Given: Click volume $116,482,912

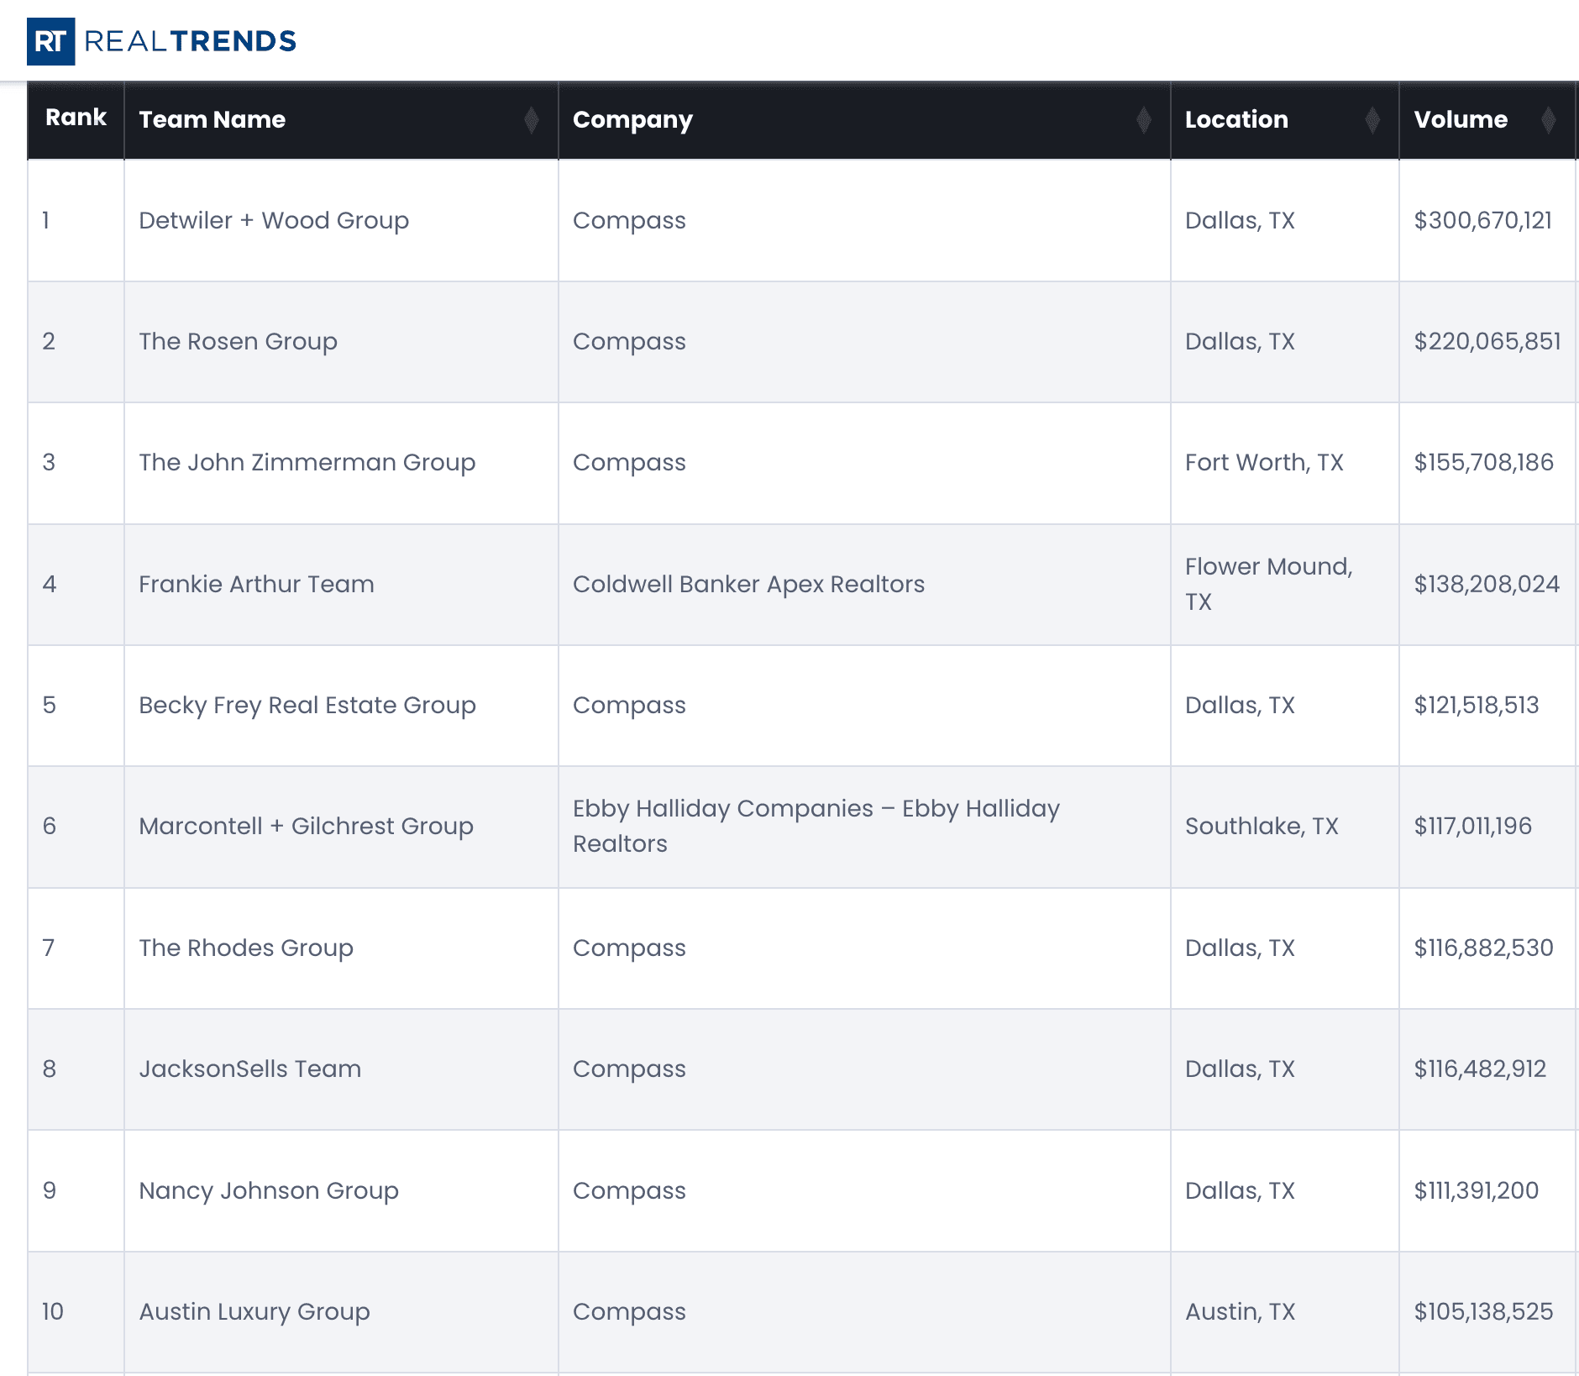Looking at the screenshot, I should 1480,1069.
